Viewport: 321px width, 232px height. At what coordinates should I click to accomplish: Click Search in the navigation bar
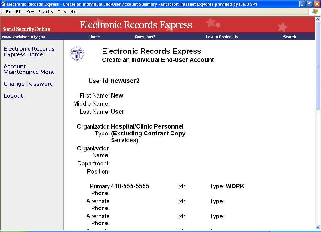click(x=289, y=37)
